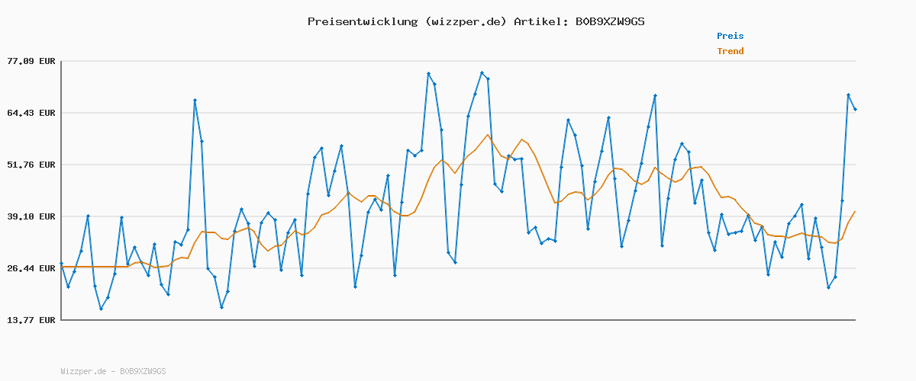Viewport: 916px width, 381px height.
Task: Select the 26.44 EUR axis label
Action: [31, 268]
